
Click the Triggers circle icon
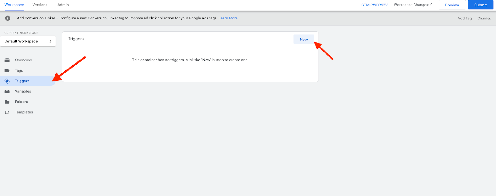pyautogui.click(x=7, y=81)
